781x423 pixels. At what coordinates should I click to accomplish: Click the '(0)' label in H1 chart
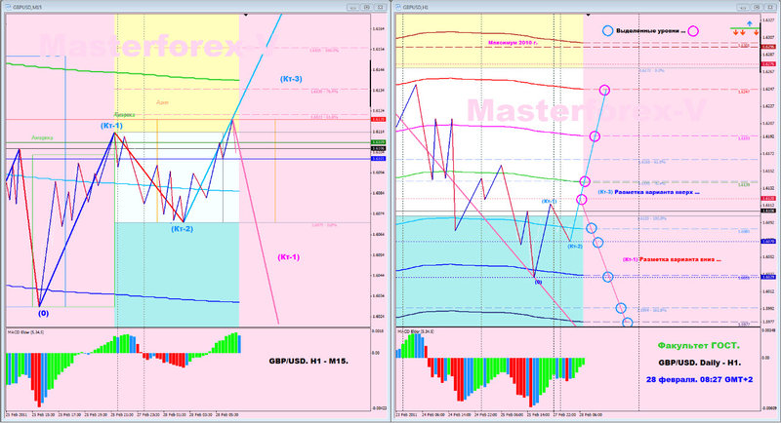coord(538,282)
